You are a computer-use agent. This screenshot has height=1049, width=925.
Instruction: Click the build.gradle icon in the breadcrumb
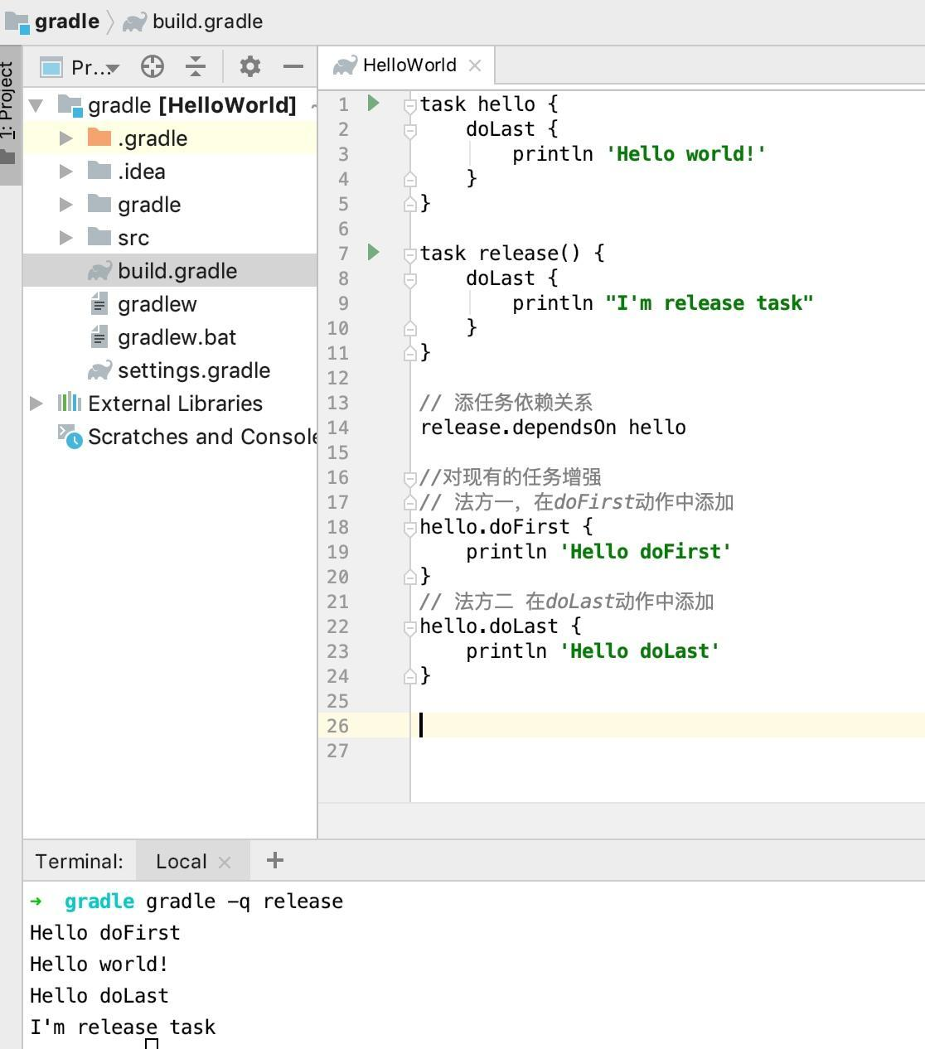click(x=135, y=22)
